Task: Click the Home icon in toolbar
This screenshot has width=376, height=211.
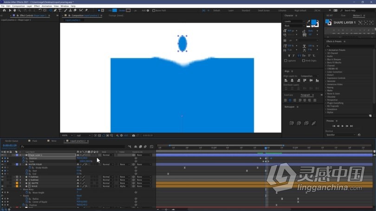Action: pos(4,10)
